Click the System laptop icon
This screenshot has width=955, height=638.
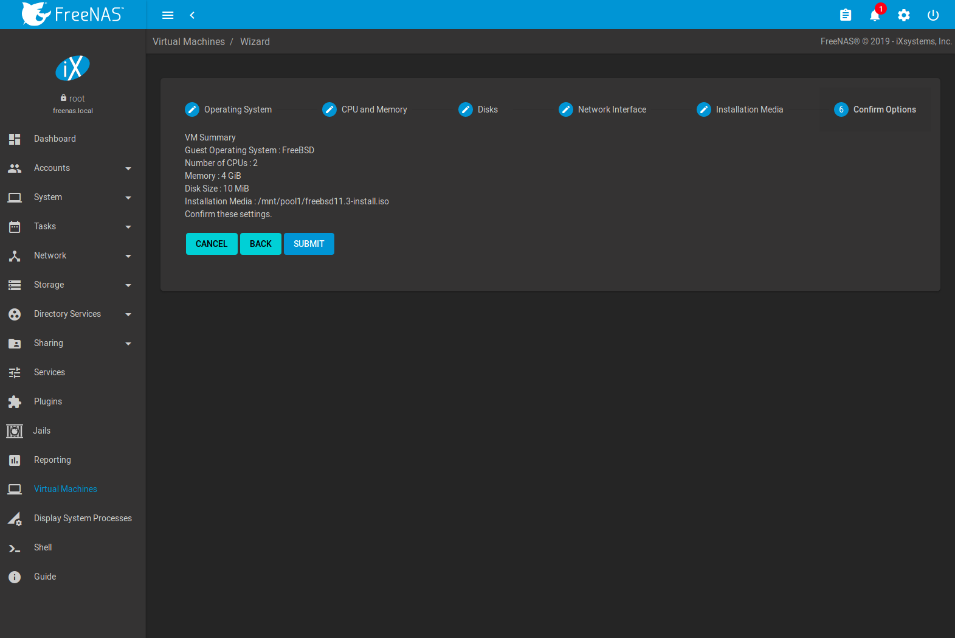click(15, 197)
